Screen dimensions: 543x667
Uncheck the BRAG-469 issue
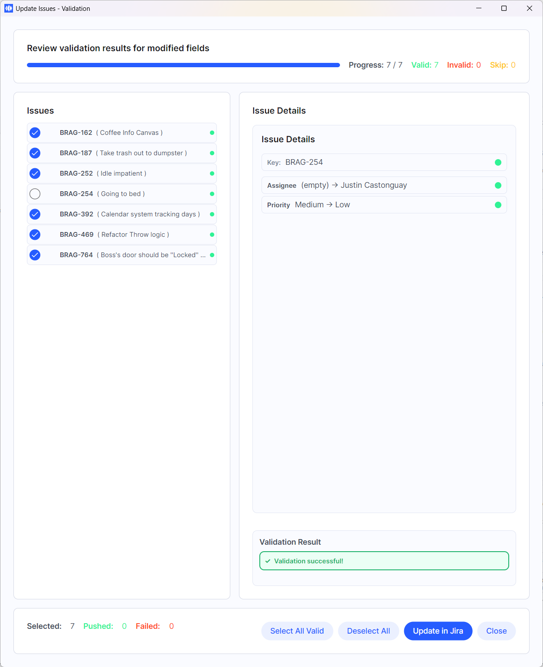pyautogui.click(x=35, y=235)
